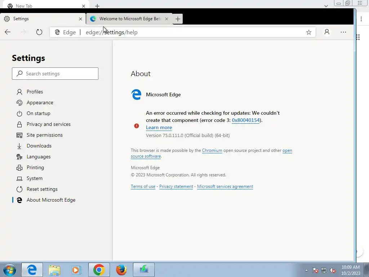This screenshot has height=277, width=369.
Task: Open the Windows Start menu
Action: tap(10, 270)
